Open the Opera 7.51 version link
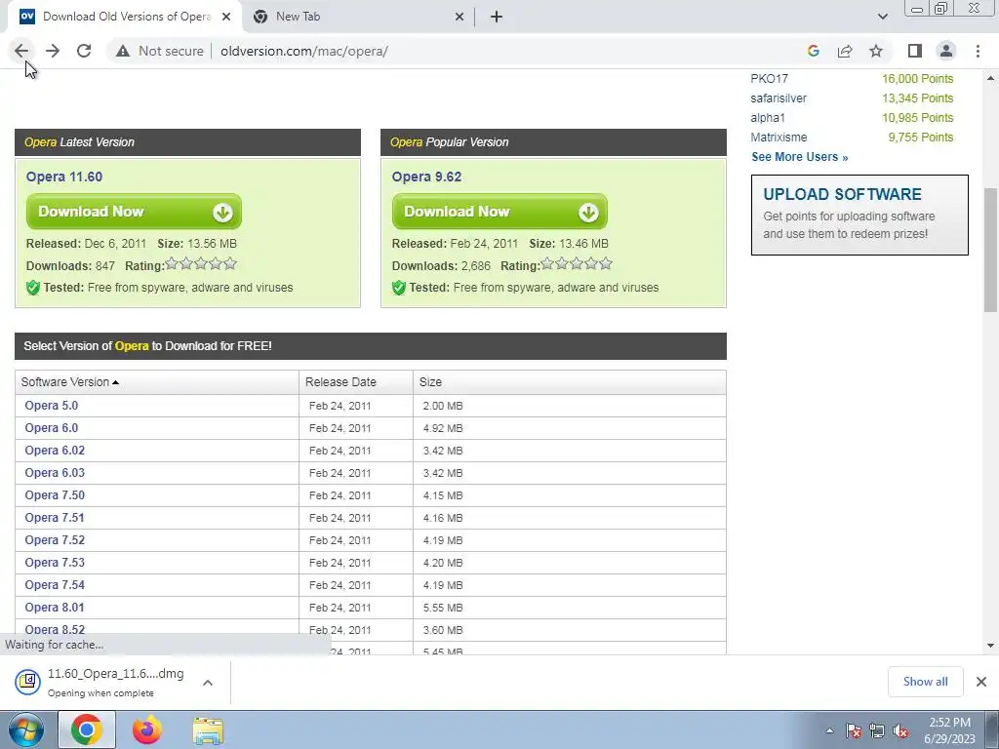The height and width of the screenshot is (749, 999). click(x=55, y=518)
